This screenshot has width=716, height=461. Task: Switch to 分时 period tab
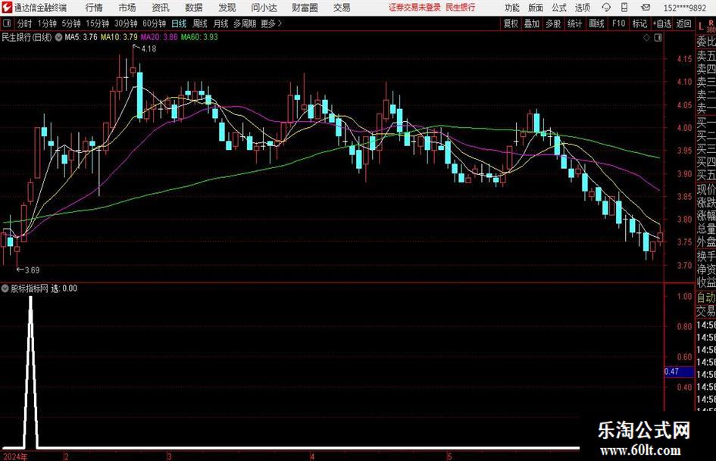tap(24, 23)
